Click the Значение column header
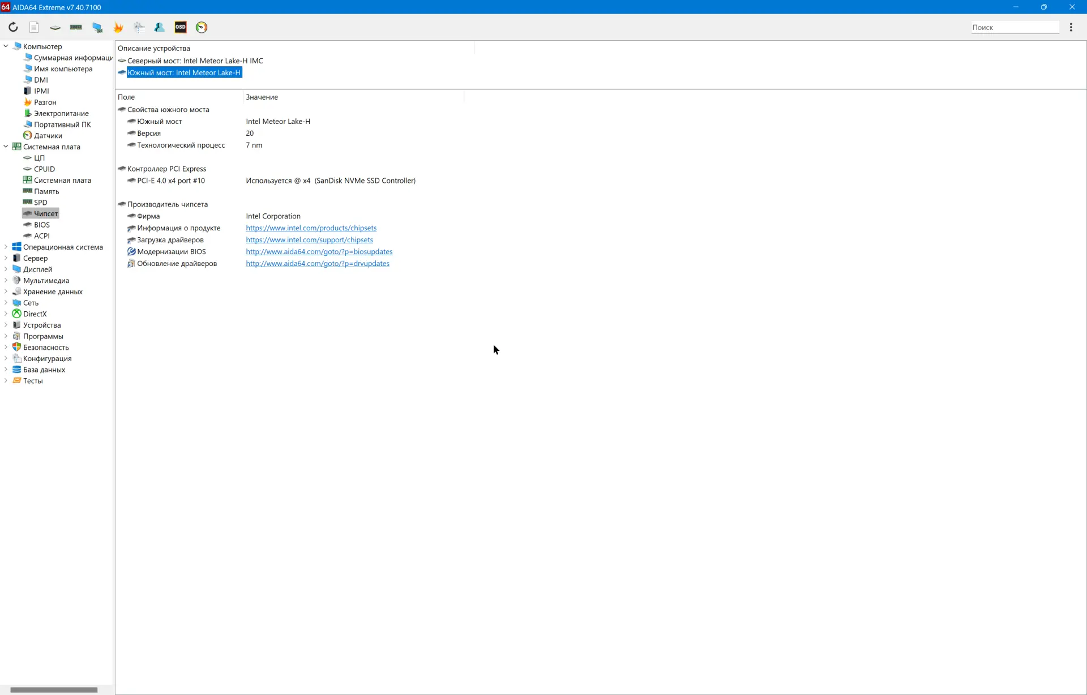 tap(354, 97)
